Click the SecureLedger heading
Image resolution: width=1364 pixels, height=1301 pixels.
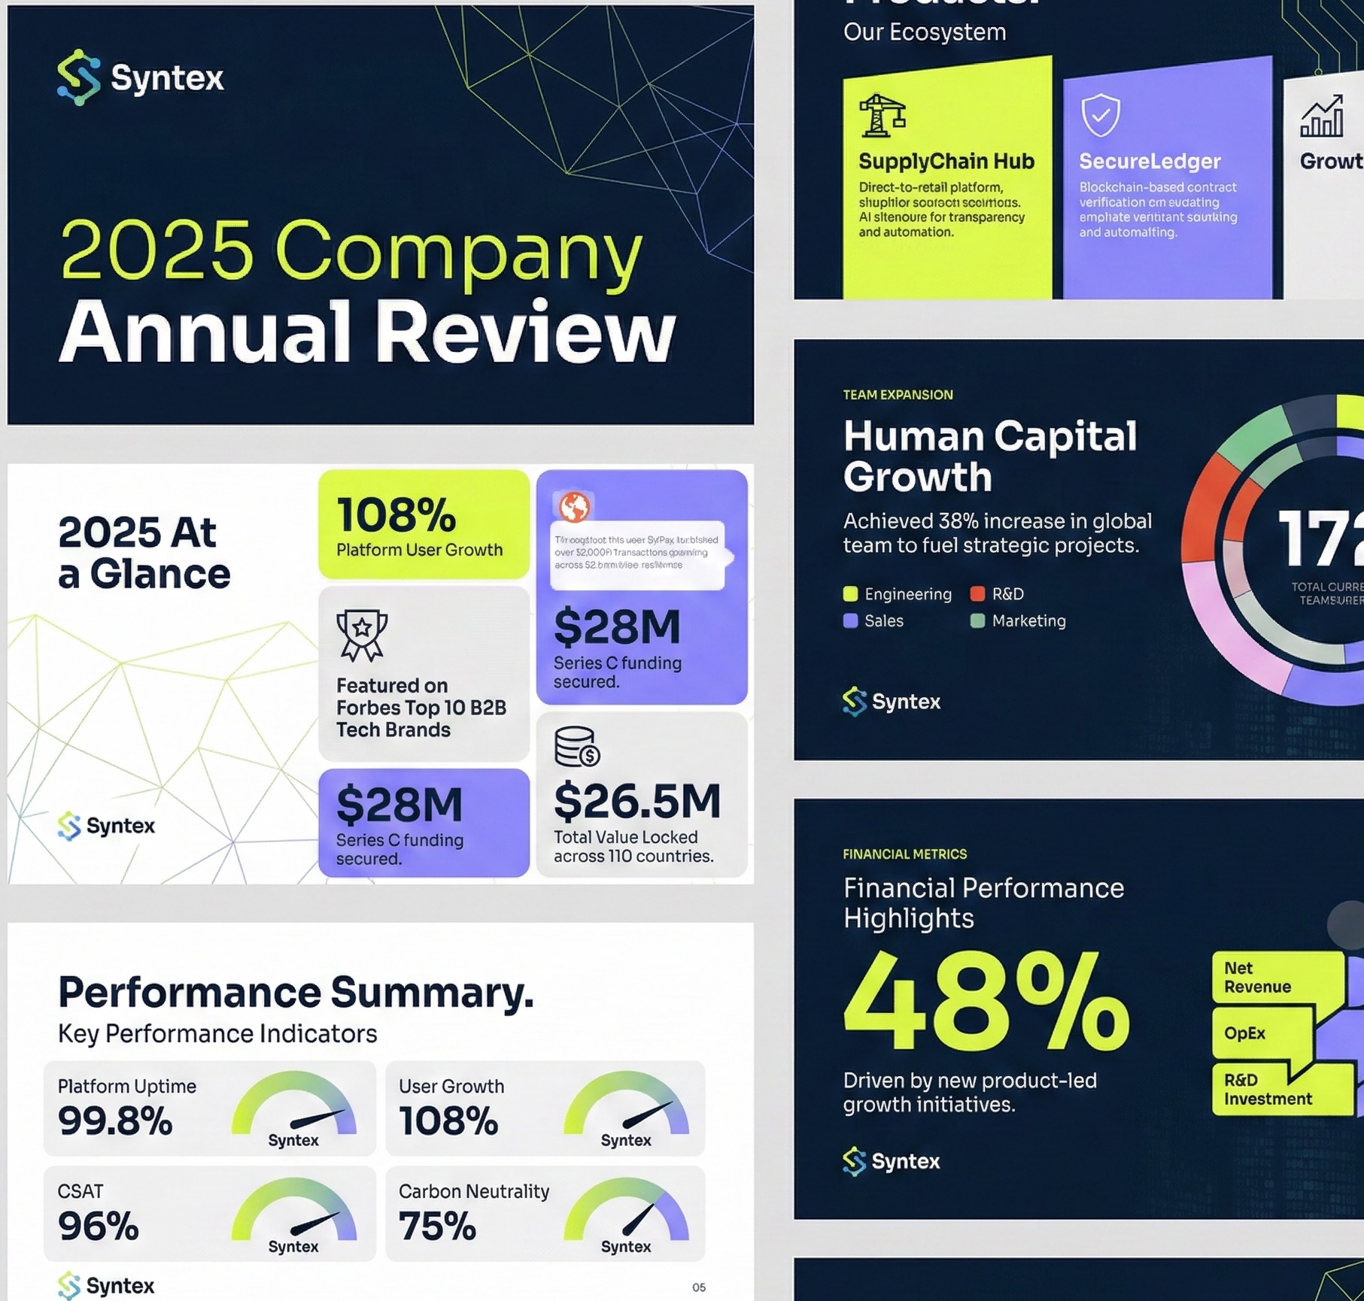[1150, 162]
